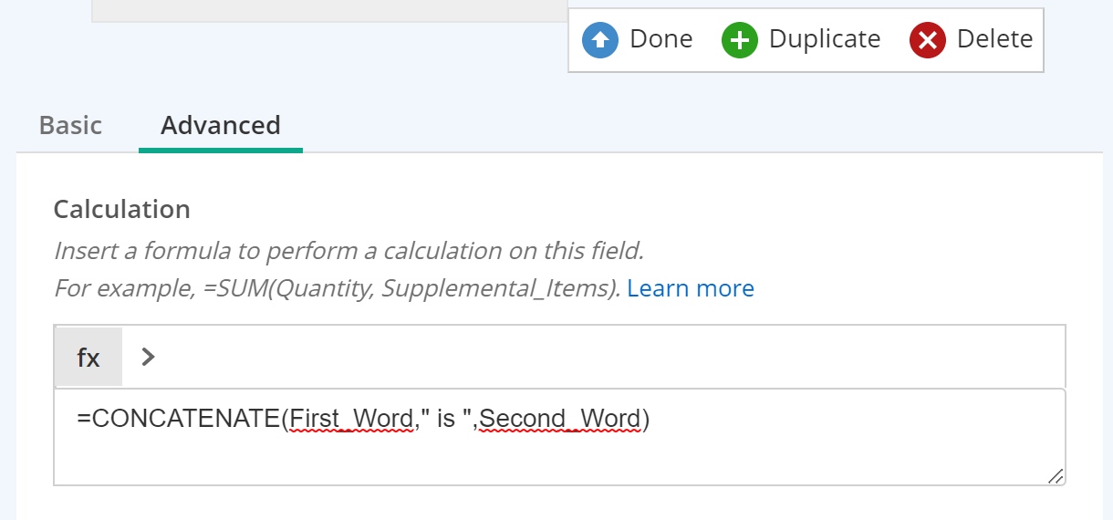Open the Learn more link
This screenshot has width=1113, height=520.
691,288
